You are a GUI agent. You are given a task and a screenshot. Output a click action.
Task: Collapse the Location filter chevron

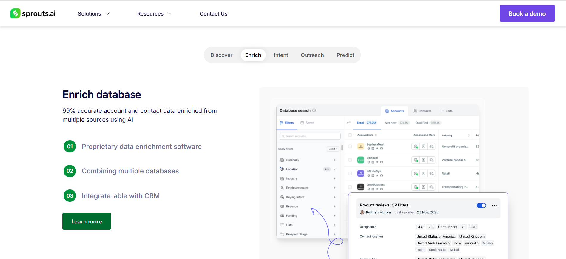335,169
